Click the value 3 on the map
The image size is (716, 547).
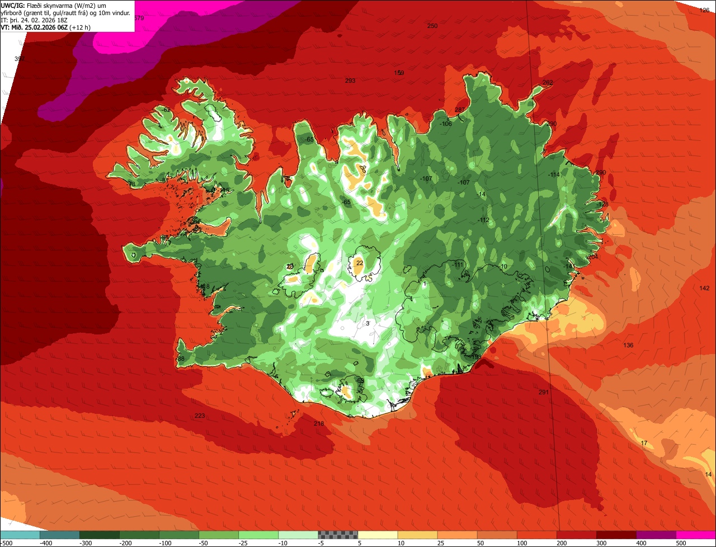[368, 323]
